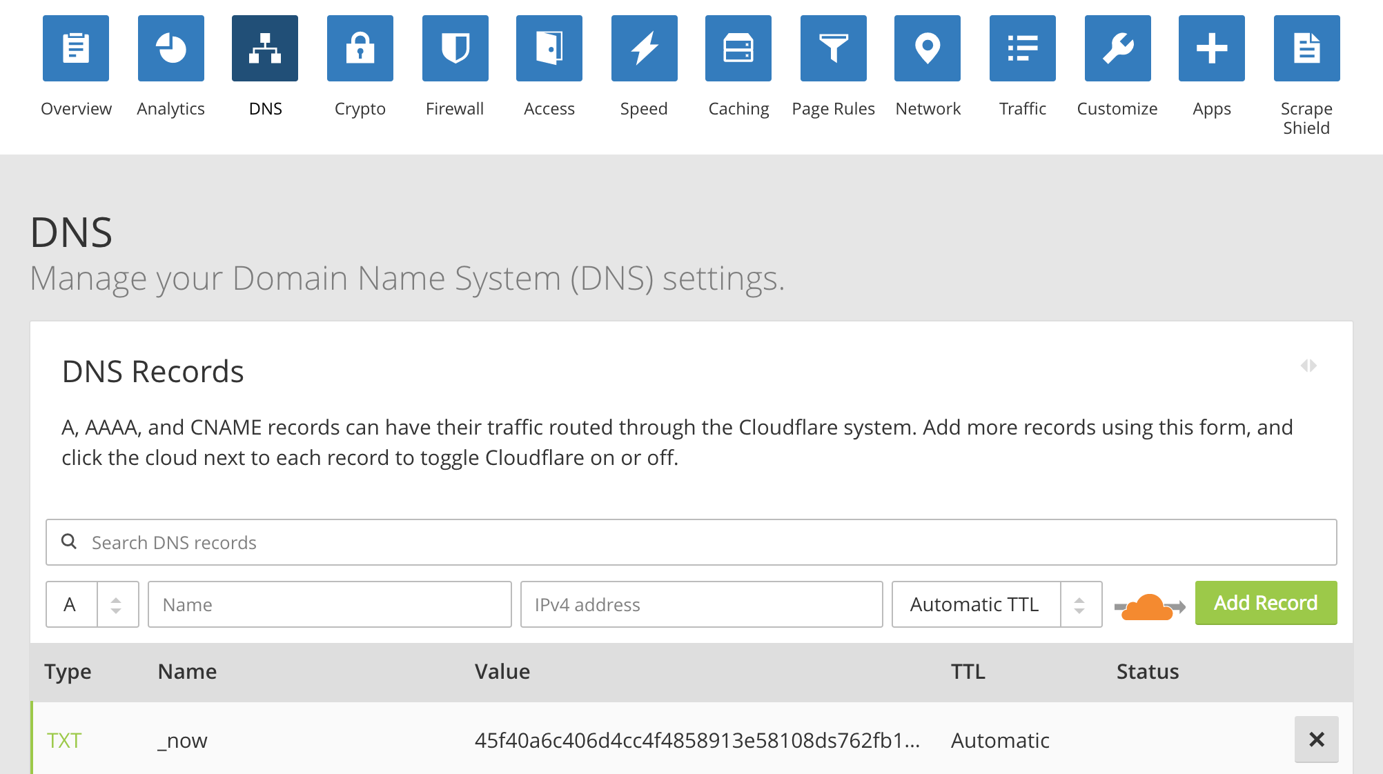Image resolution: width=1383 pixels, height=774 pixels.
Task: Open the Traffic list icon
Action: [1023, 48]
